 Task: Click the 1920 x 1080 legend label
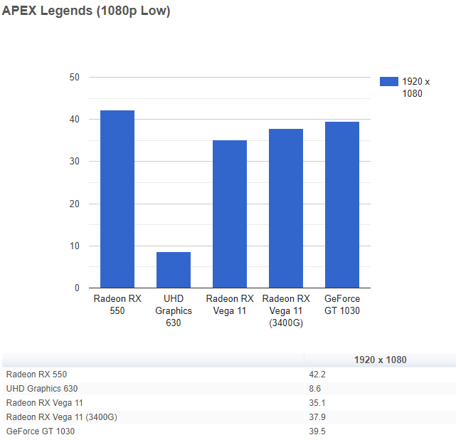pos(416,88)
